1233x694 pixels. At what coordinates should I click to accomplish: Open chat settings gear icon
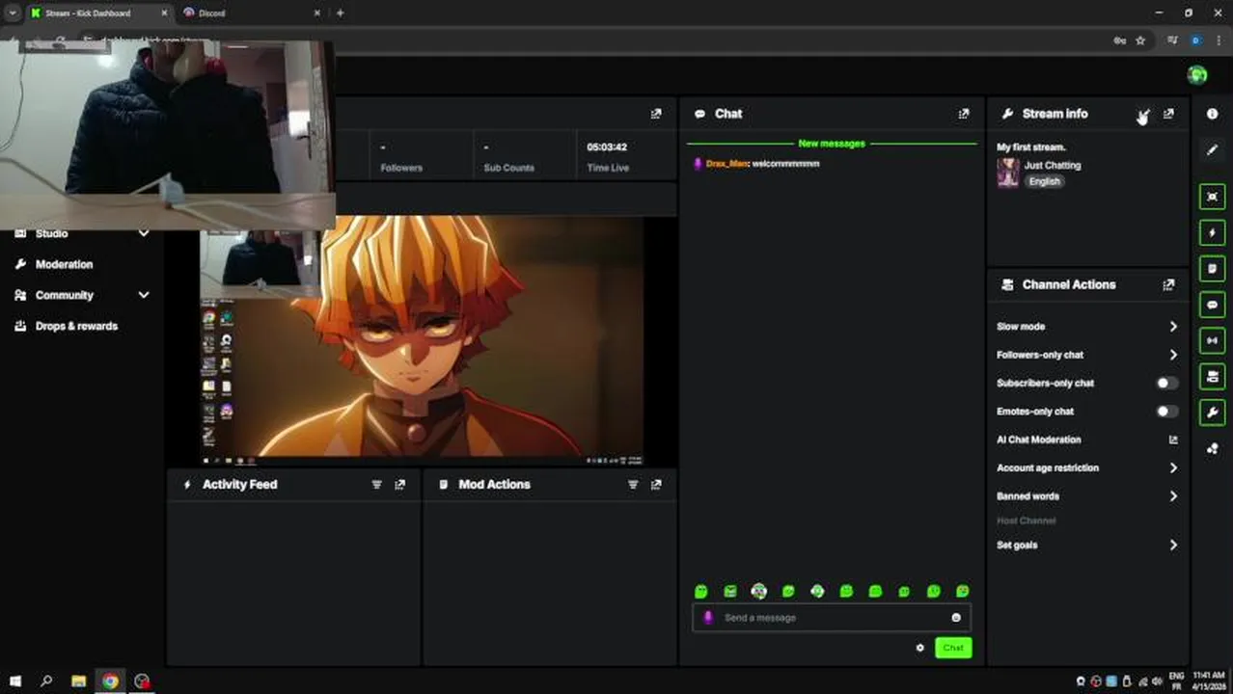[x=919, y=648]
